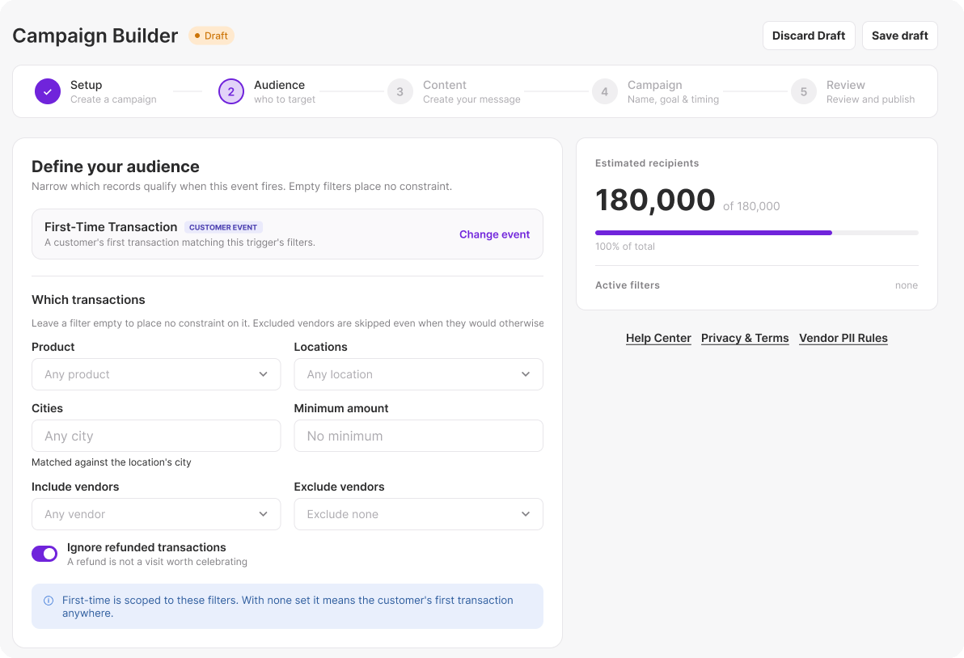Click the CUSTOMER EVENT tag
The image size is (964, 658).
[223, 227]
